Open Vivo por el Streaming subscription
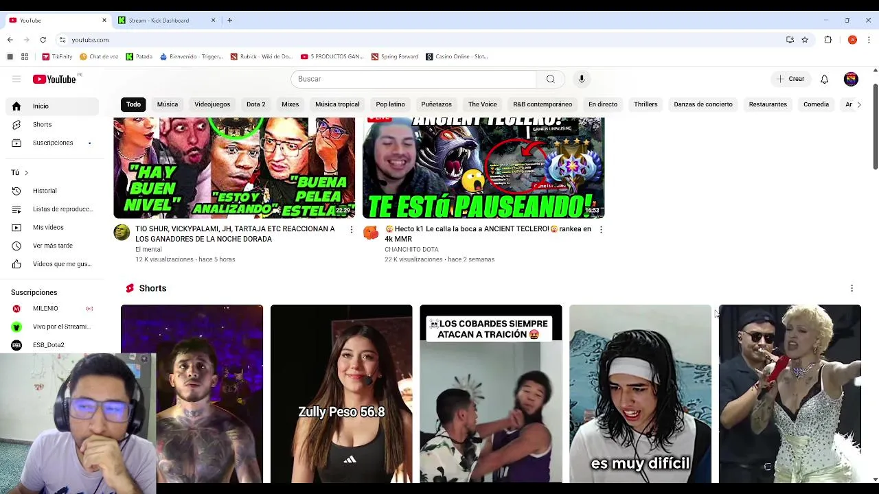The image size is (879, 494). tap(52, 327)
